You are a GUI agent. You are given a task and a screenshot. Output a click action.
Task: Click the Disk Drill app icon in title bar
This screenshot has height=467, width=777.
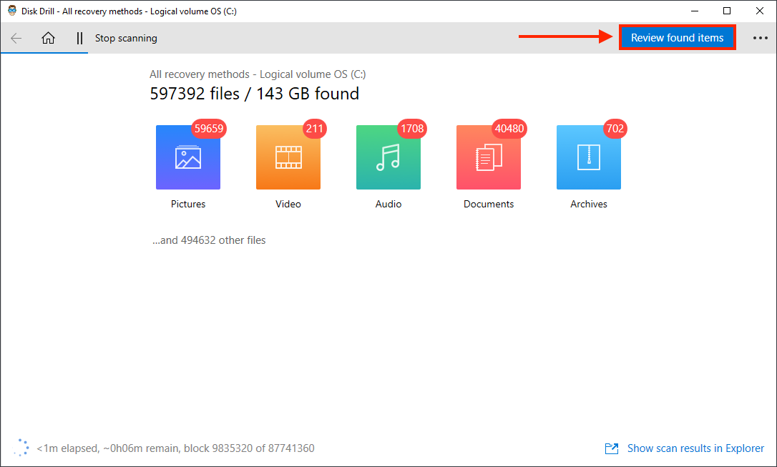click(x=12, y=11)
